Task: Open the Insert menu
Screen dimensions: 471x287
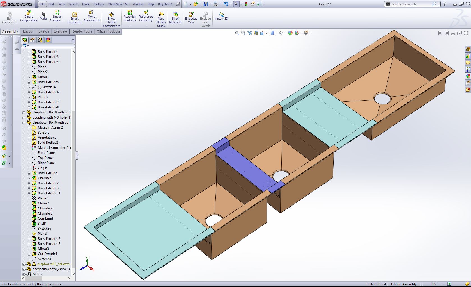Action: point(73,4)
